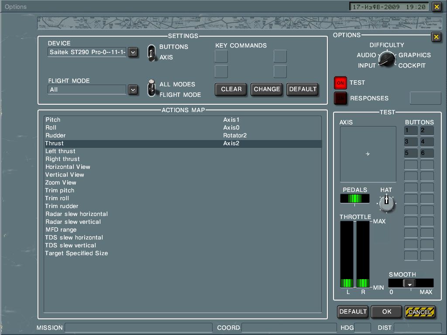Image resolution: width=447 pixels, height=335 pixels.
Task: Toggle the red TEST on button
Action: (340, 82)
